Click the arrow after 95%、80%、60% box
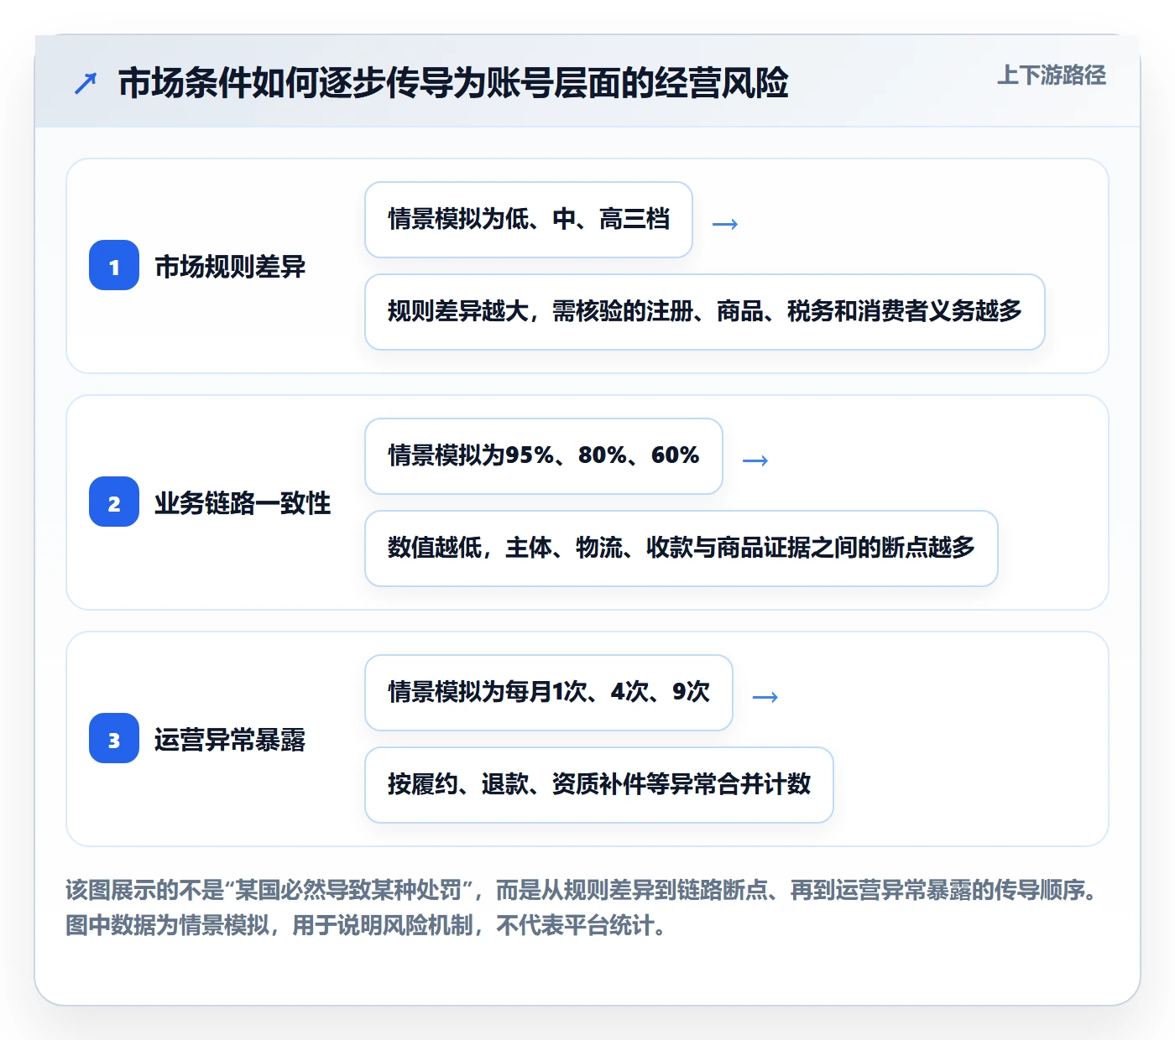Viewport: 1175px width, 1040px height. [755, 460]
